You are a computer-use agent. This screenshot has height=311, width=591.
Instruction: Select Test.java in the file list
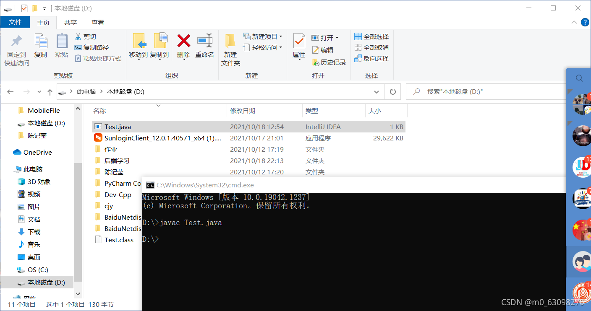click(248, 127)
